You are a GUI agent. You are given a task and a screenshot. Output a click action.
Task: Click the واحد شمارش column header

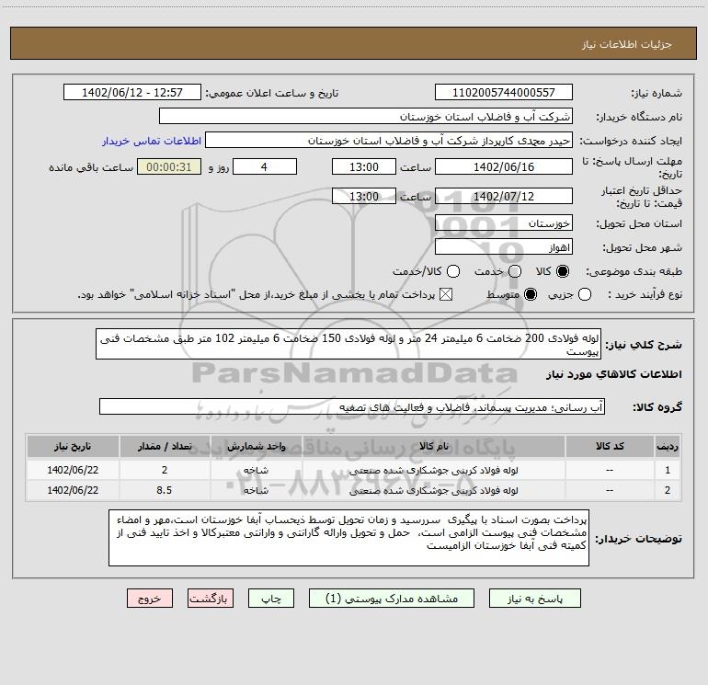(x=257, y=446)
